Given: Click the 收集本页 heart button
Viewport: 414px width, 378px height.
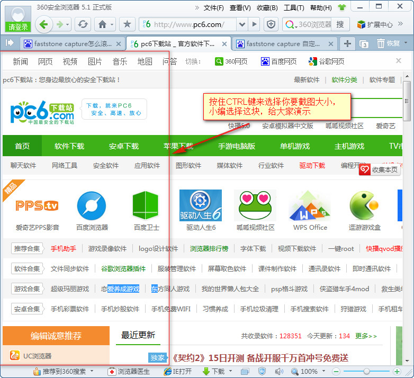Looking at the screenshot, I should [x=380, y=169].
